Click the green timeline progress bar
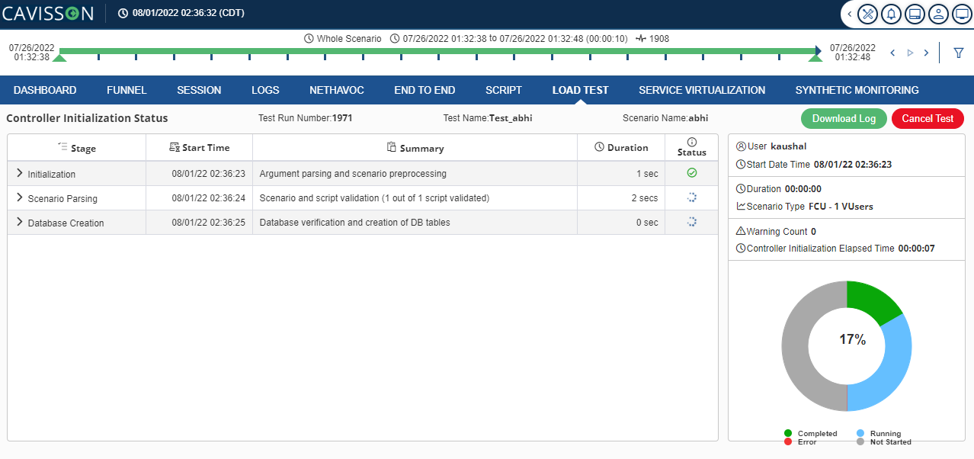This screenshot has width=974, height=459. click(437, 51)
